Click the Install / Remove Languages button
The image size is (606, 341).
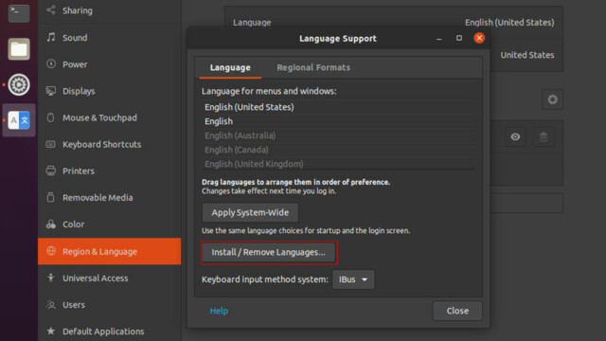coord(269,252)
